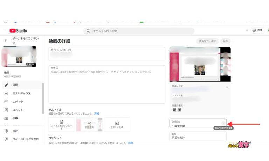This screenshot has width=269, height=161.
Task: Go back using the channel content arrow
Action: (6, 41)
